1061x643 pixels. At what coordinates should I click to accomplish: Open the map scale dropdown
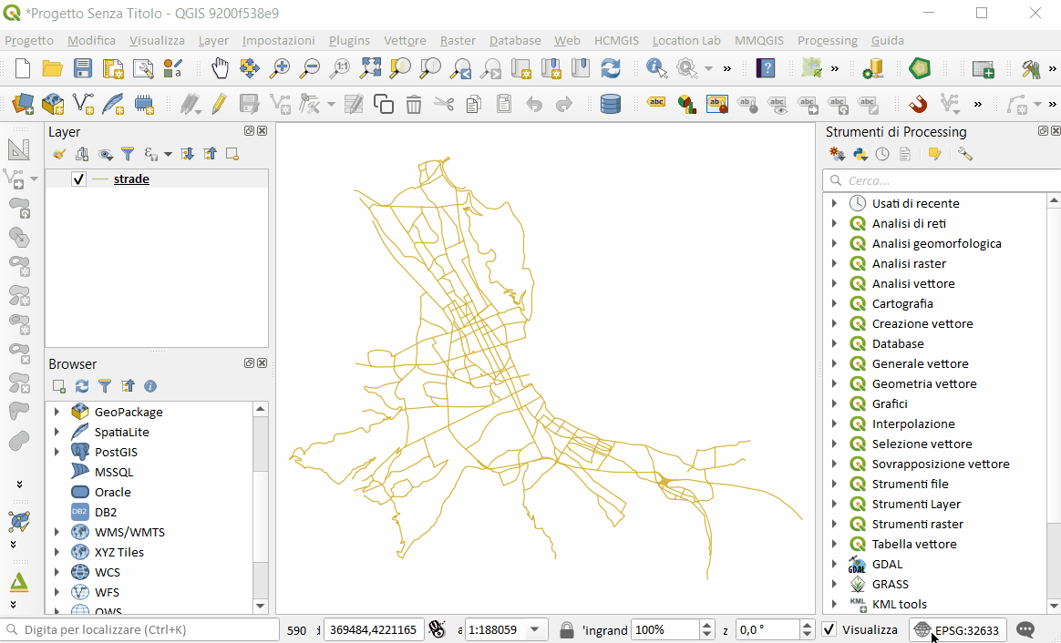535,629
